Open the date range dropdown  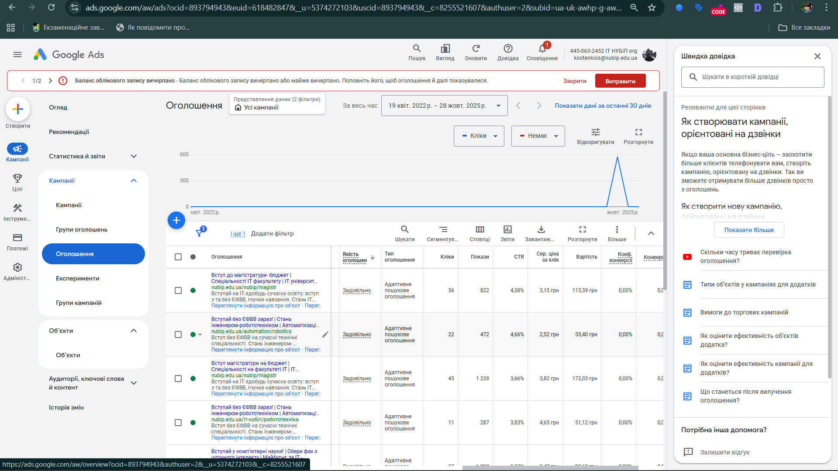444,106
